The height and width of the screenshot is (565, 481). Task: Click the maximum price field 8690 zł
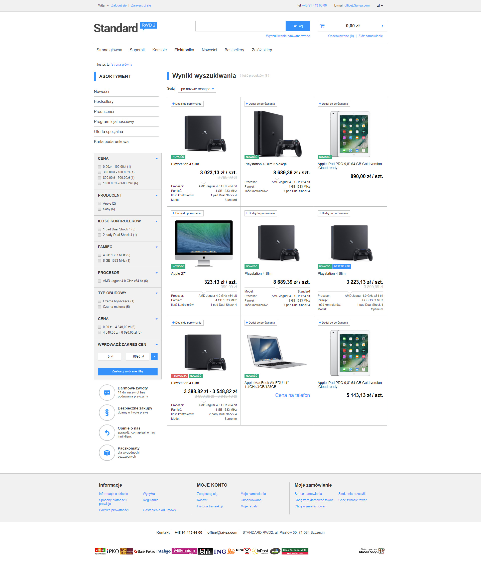138,356
